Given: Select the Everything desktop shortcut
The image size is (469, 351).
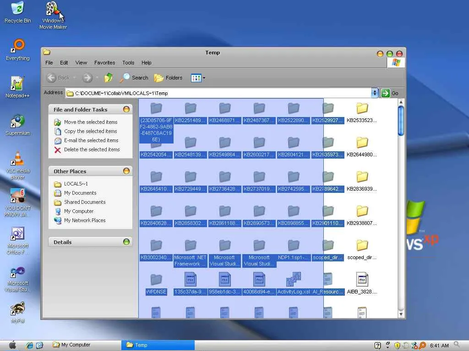Looking at the screenshot, I should 18,50.
